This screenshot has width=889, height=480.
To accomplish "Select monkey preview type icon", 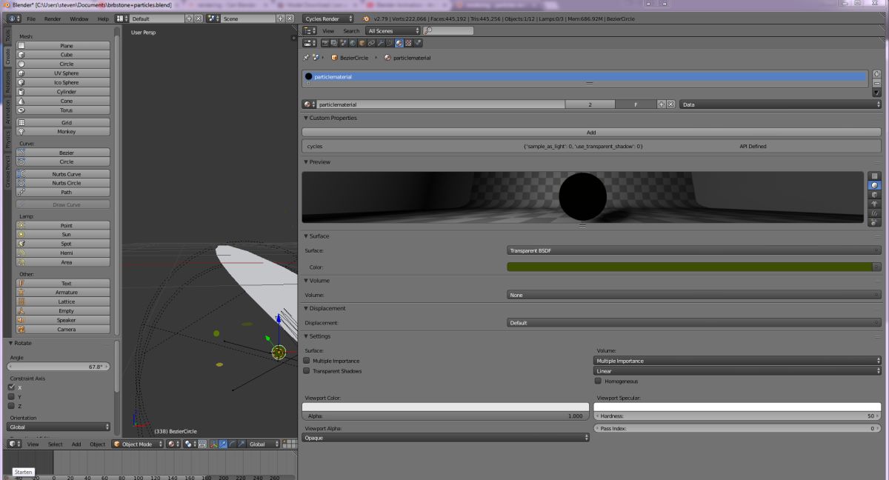I will point(875,203).
